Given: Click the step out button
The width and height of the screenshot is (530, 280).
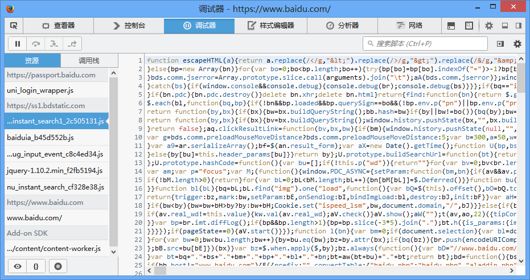Looking at the screenshot, I should point(72,44).
